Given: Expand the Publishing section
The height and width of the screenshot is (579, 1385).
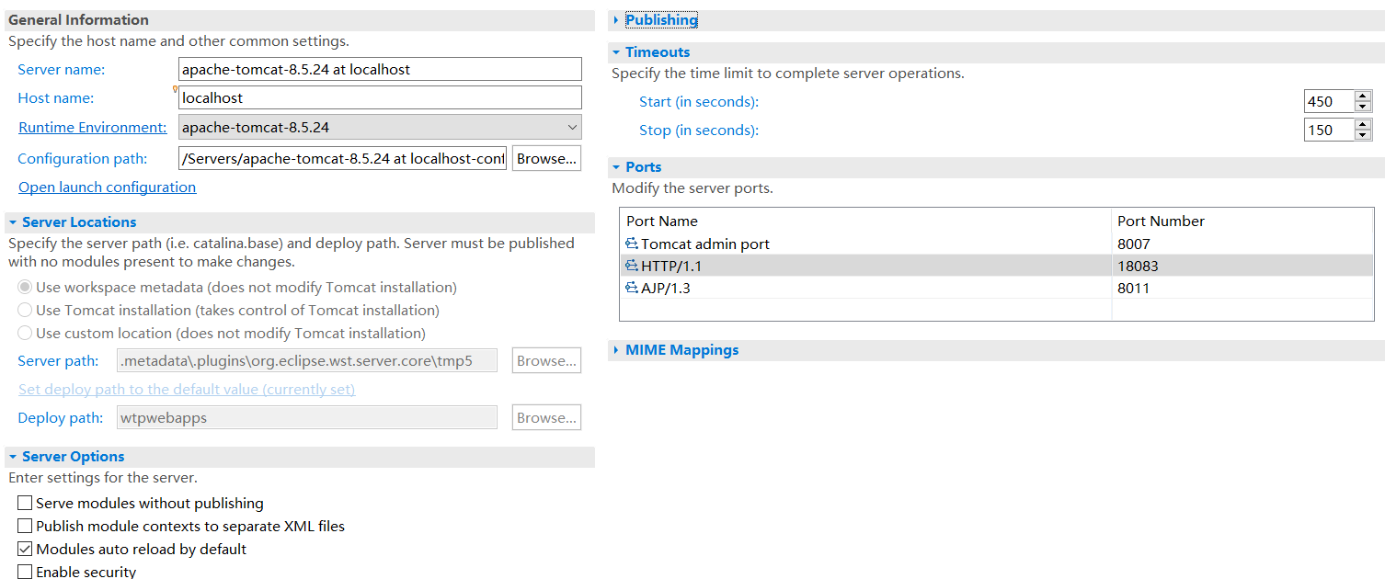Looking at the screenshot, I should point(616,20).
